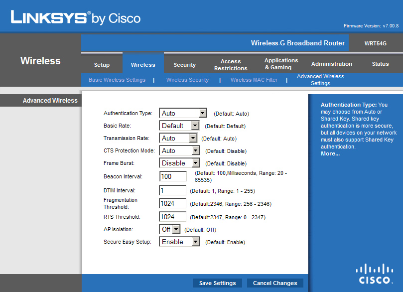The height and width of the screenshot is (292, 403).
Task: Open the Frame Burst dropdown
Action: tap(179, 163)
